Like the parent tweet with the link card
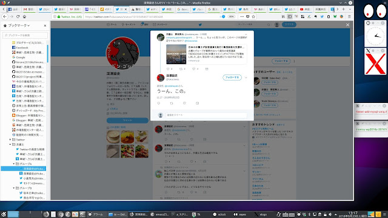The height and width of the screenshot is (218, 388). click(194, 69)
